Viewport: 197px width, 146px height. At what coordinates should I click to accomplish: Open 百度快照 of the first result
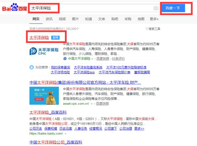(x=103, y=59)
